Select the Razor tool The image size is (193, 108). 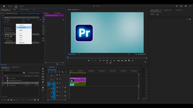tap(43, 77)
